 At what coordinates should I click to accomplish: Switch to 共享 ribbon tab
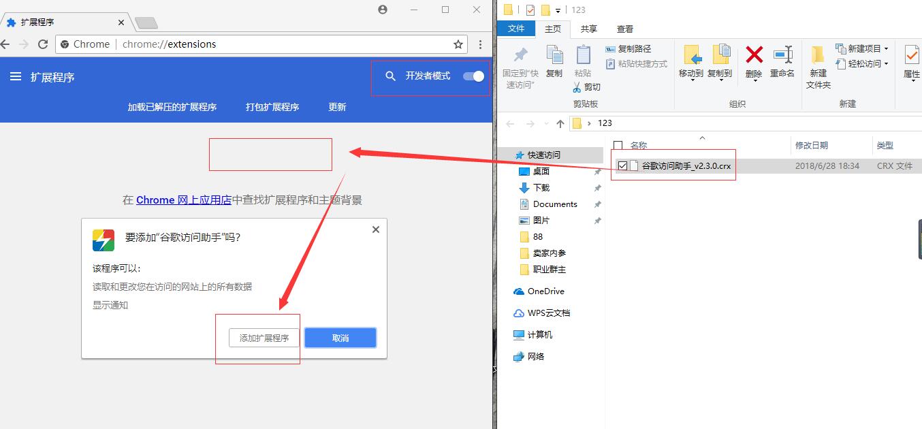589,29
